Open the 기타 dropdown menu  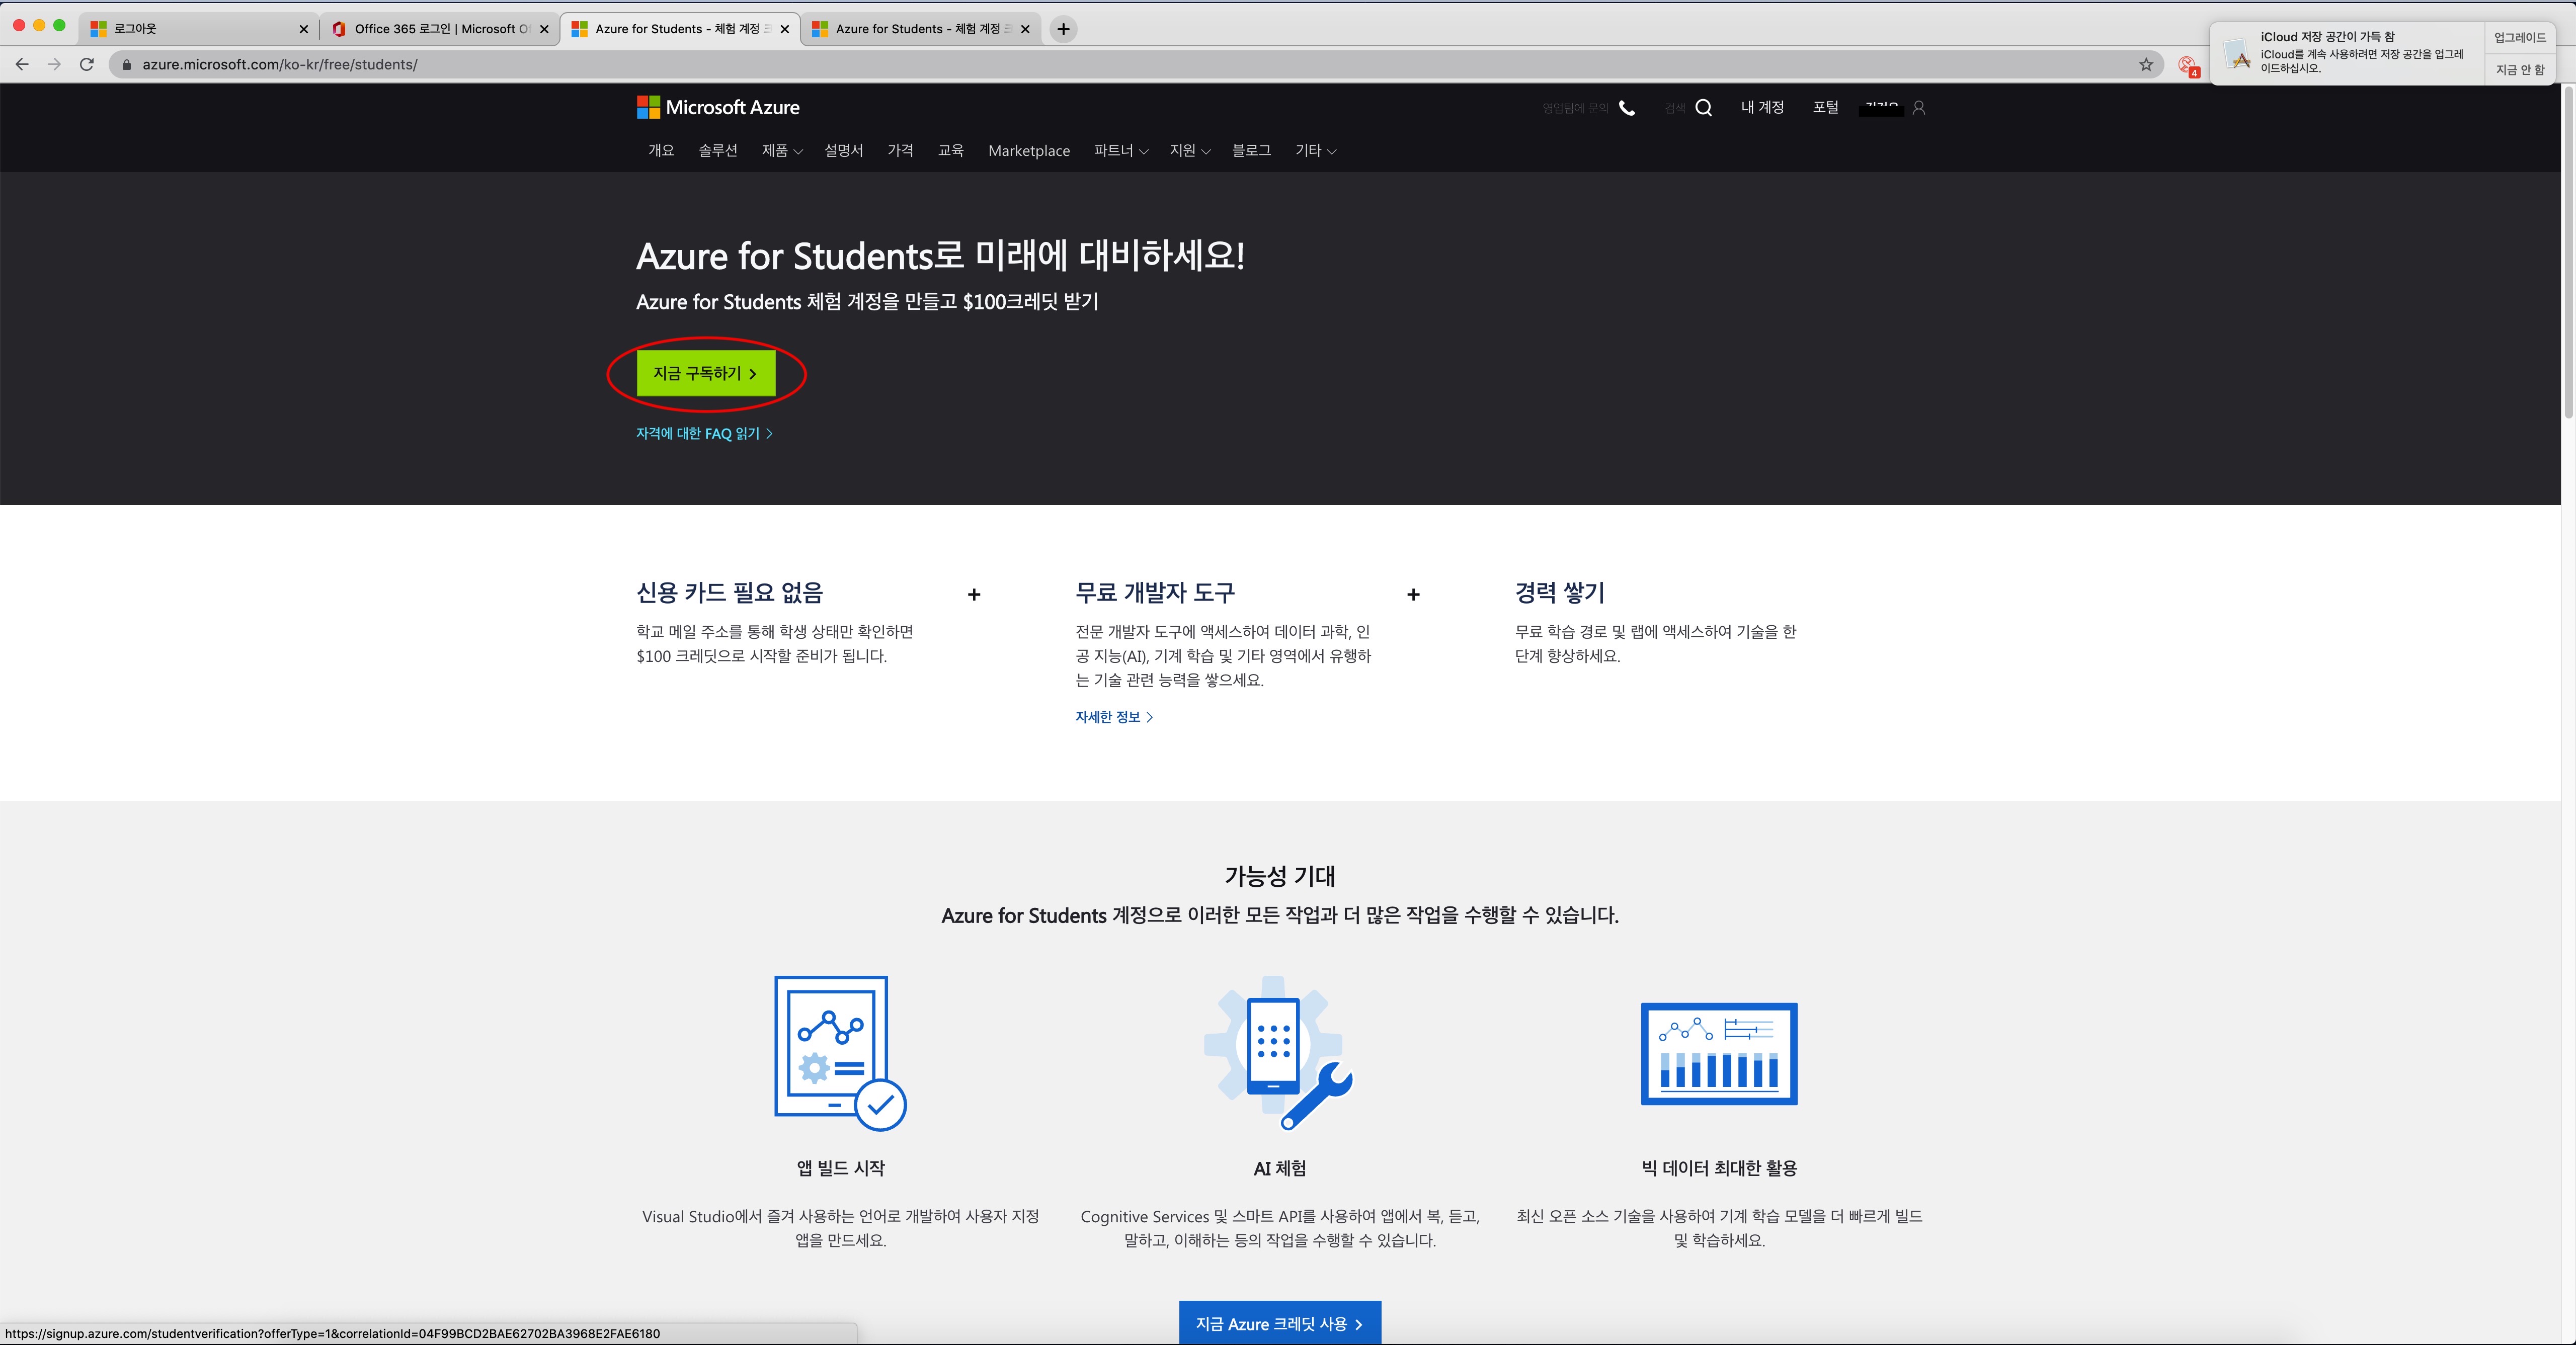pos(1315,151)
